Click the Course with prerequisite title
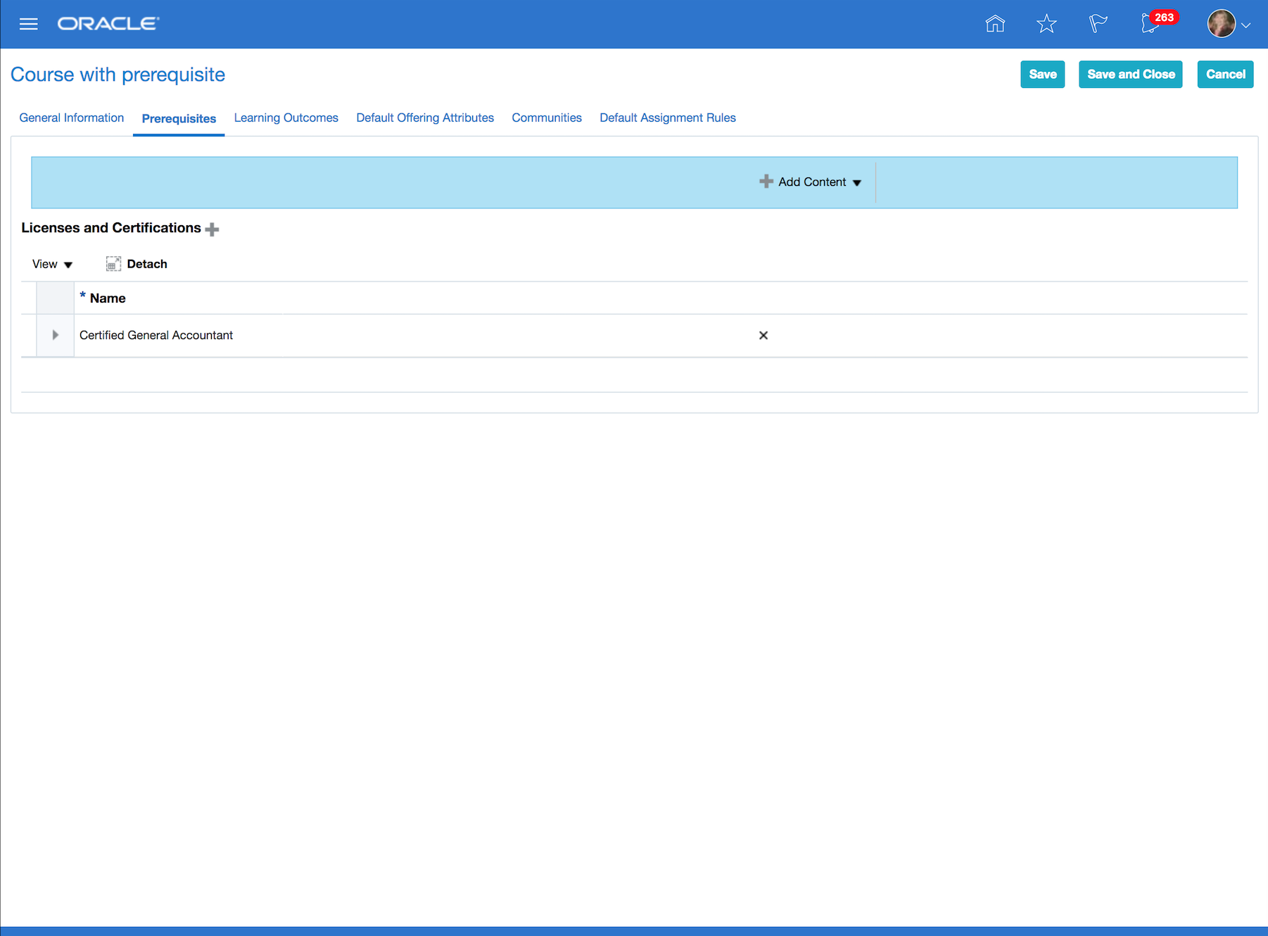The height and width of the screenshot is (936, 1268). 118,75
